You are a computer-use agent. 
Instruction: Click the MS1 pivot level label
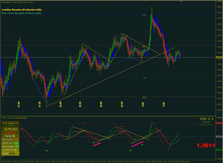click(145, 46)
